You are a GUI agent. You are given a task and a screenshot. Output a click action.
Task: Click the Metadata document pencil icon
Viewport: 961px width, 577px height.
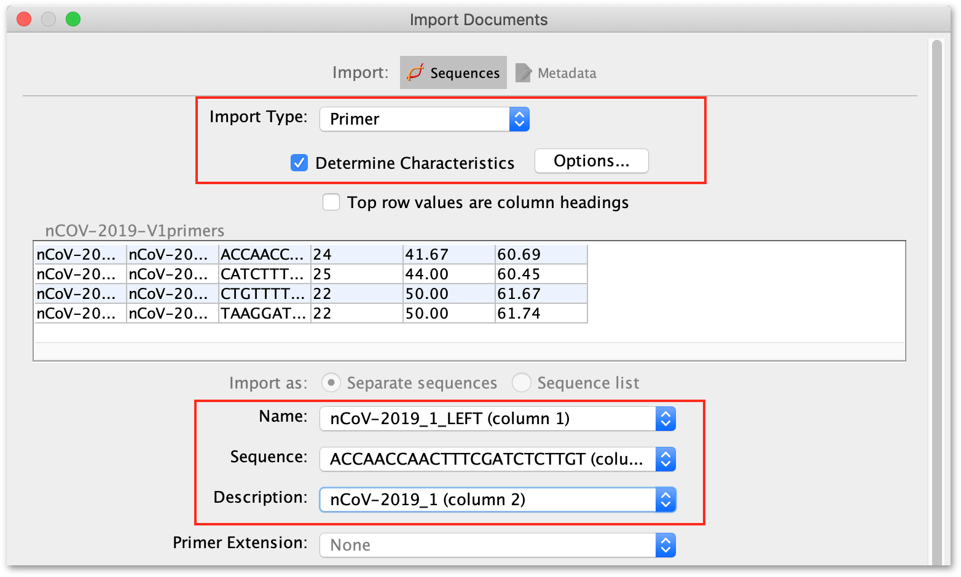(523, 73)
